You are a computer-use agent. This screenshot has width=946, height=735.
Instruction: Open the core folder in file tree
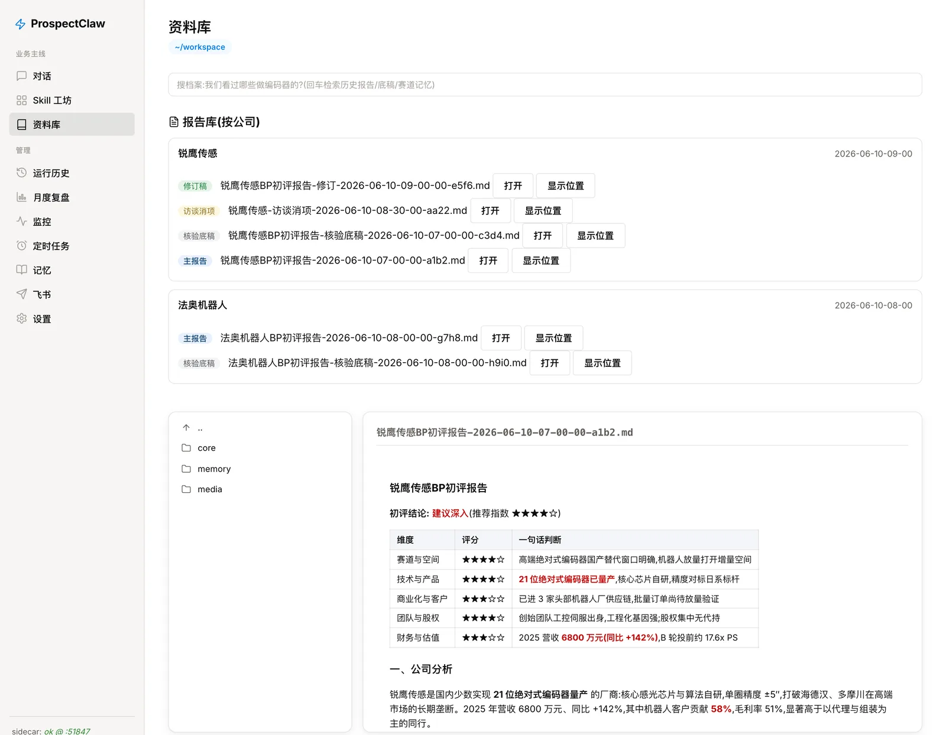[x=260, y=448]
